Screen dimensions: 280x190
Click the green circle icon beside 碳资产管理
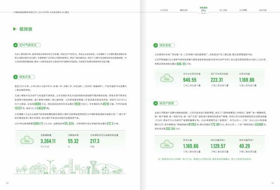coord(156,103)
